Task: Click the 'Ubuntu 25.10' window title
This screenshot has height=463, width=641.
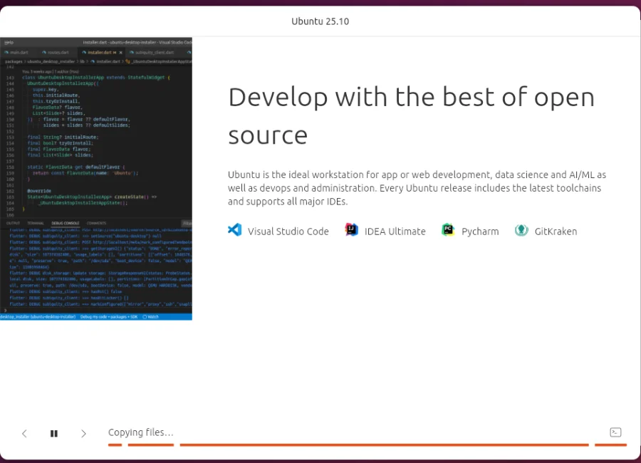Action: 320,21
